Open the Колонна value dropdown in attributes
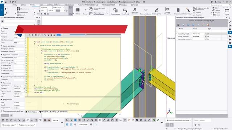The width and height of the screenshot is (232, 130). 206,36
